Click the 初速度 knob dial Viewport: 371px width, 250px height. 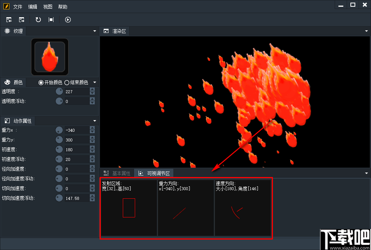pyautogui.click(x=59, y=149)
